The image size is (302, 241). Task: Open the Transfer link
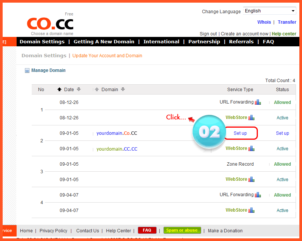click(x=287, y=22)
